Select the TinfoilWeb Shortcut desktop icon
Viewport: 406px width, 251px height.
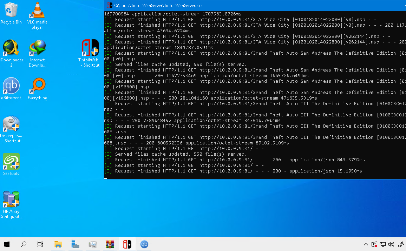[x=90, y=53]
